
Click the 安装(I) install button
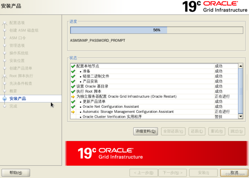(203, 173)
